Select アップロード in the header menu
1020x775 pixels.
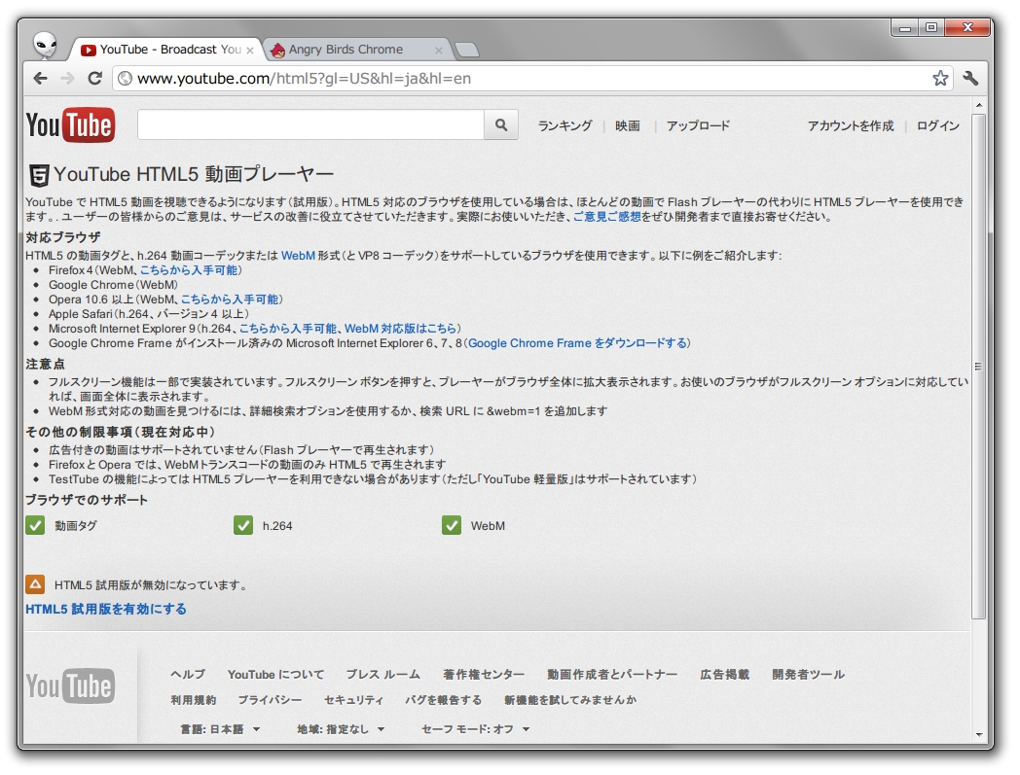699,125
